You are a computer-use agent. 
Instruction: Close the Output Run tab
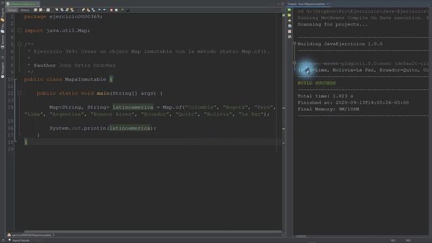(x=327, y=4)
